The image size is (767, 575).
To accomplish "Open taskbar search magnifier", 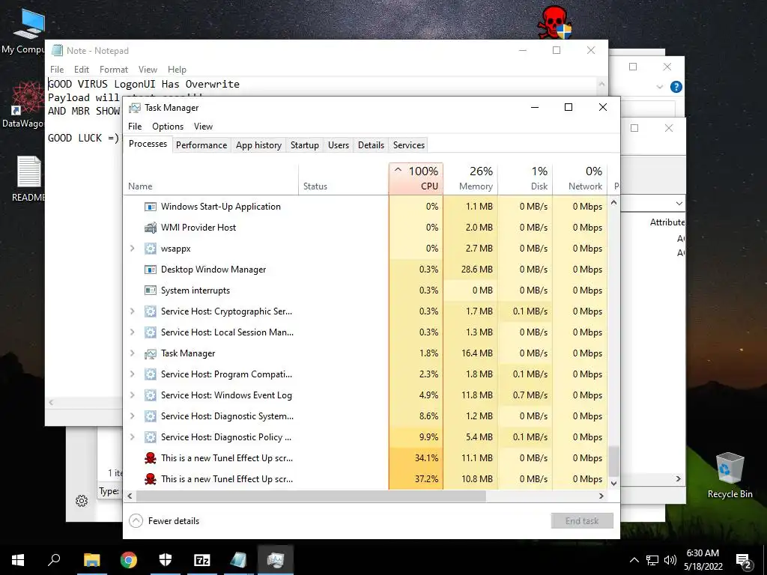I will (x=54, y=560).
